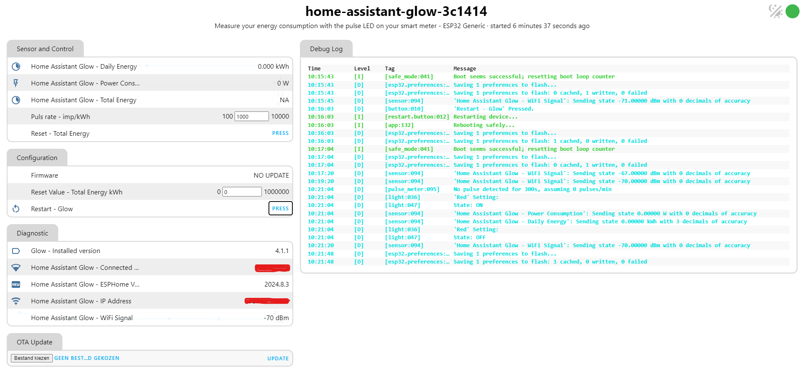The width and height of the screenshot is (803, 380).
Task: Click the Total Energy clock icon
Action: coord(16,100)
